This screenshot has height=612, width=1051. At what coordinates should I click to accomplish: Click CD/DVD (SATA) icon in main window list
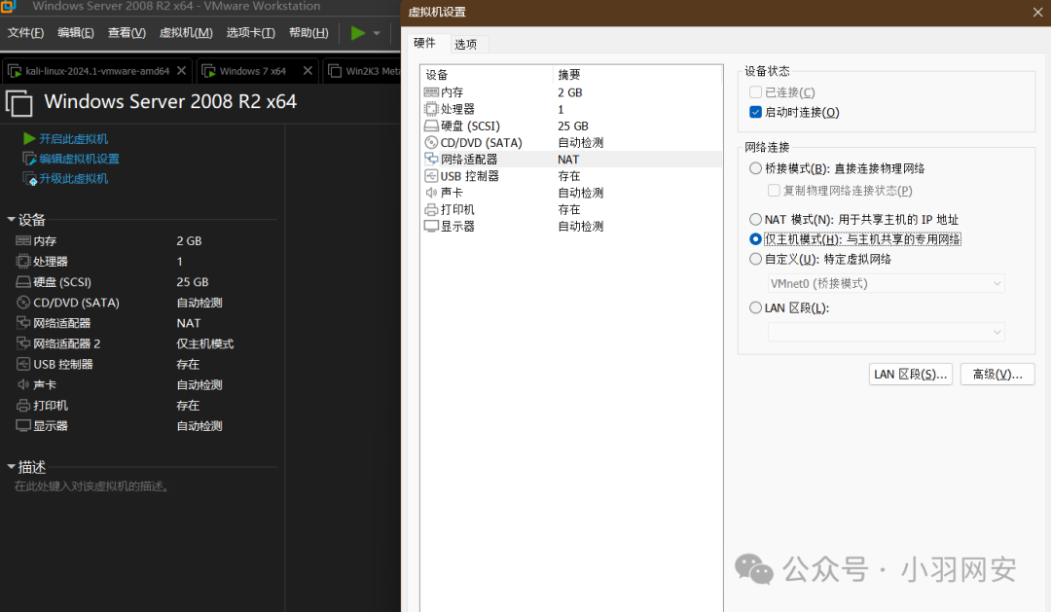tap(23, 303)
